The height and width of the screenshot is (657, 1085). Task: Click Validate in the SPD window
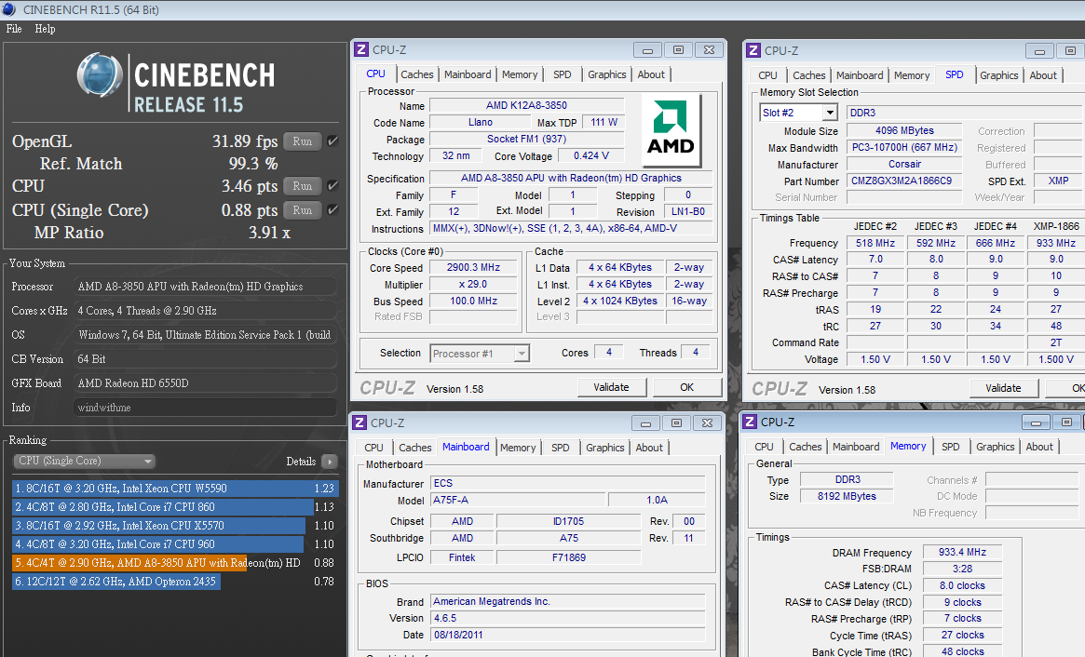(1003, 388)
